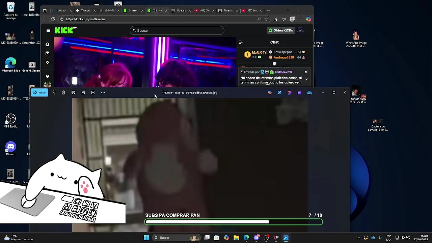Hide the pinned chat message
This screenshot has height=243, width=432.
click(x=306, y=72)
